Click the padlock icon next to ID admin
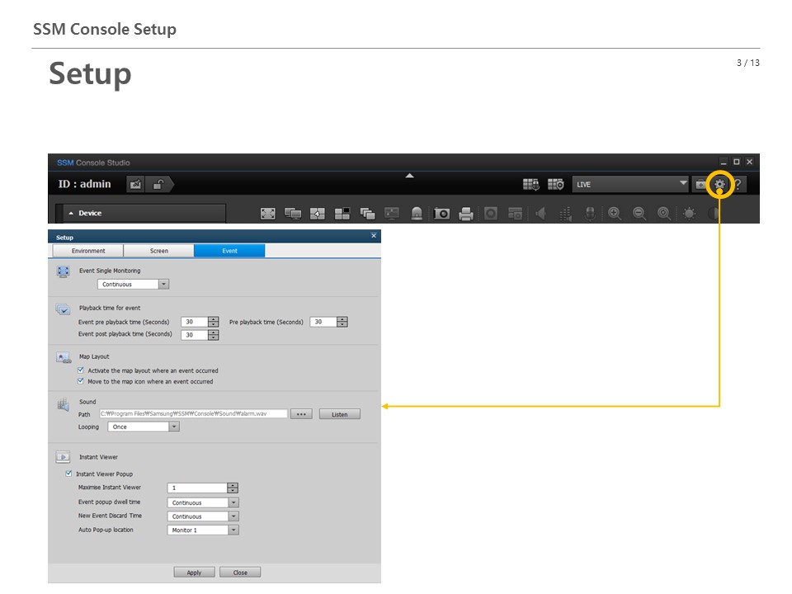The height and width of the screenshot is (594, 792). click(158, 184)
